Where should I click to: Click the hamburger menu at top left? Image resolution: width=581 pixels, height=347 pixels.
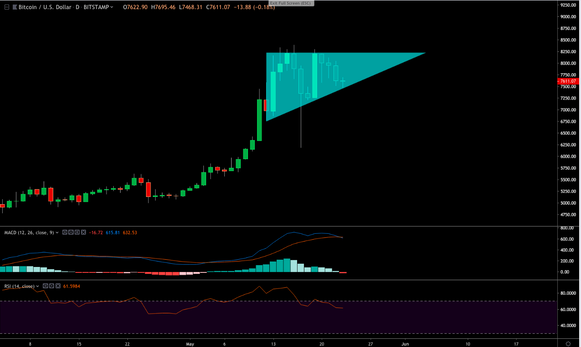coord(7,7)
